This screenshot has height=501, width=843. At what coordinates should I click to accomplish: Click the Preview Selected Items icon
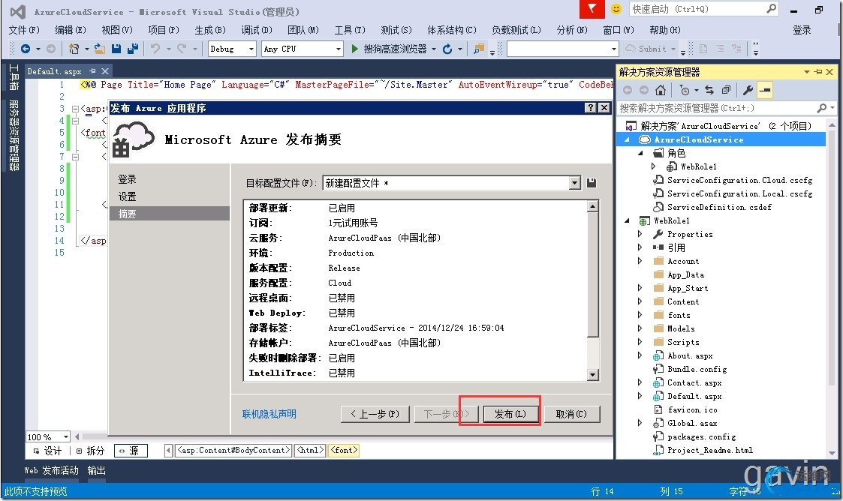(x=765, y=90)
